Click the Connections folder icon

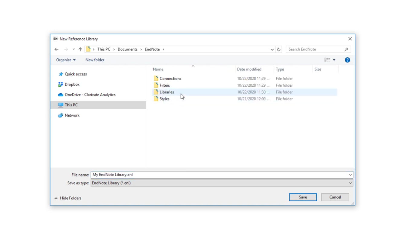pos(156,78)
